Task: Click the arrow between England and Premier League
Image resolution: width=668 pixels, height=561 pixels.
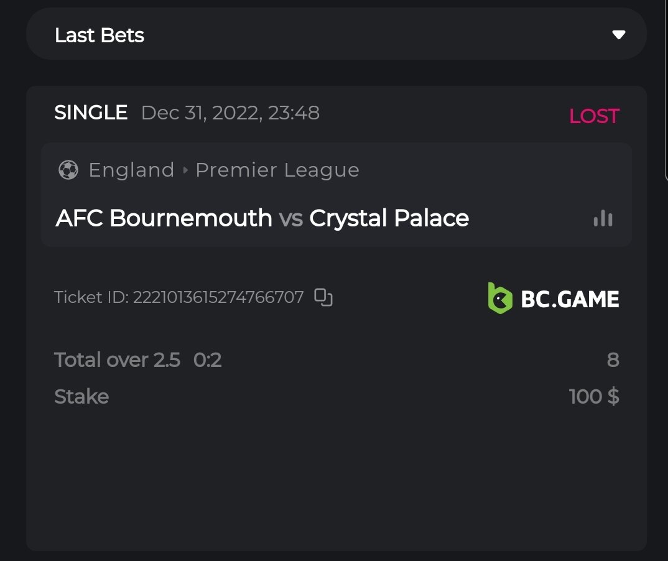Action: pyautogui.click(x=185, y=170)
